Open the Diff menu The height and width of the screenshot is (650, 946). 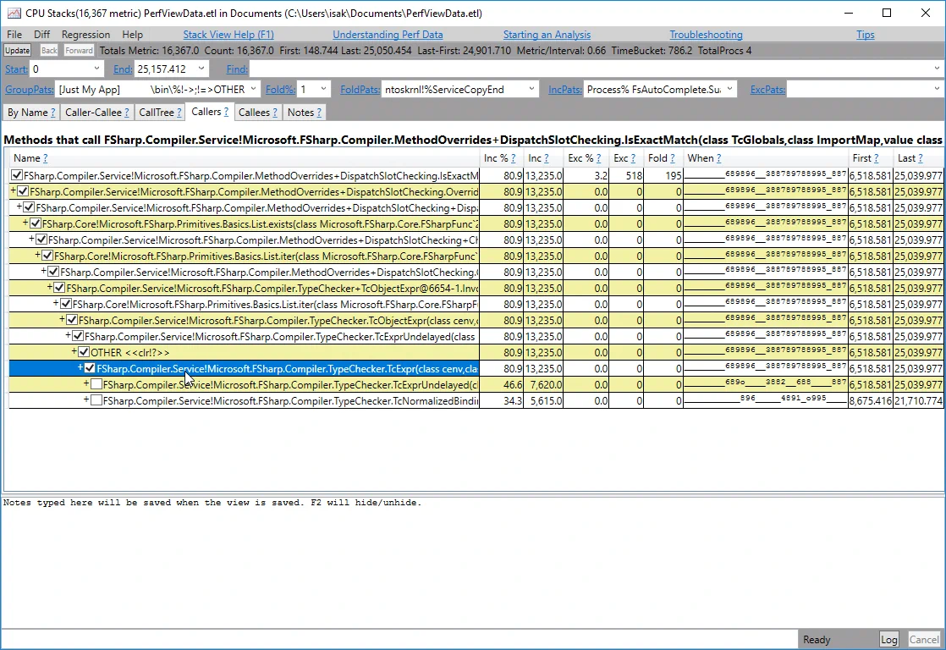(41, 35)
